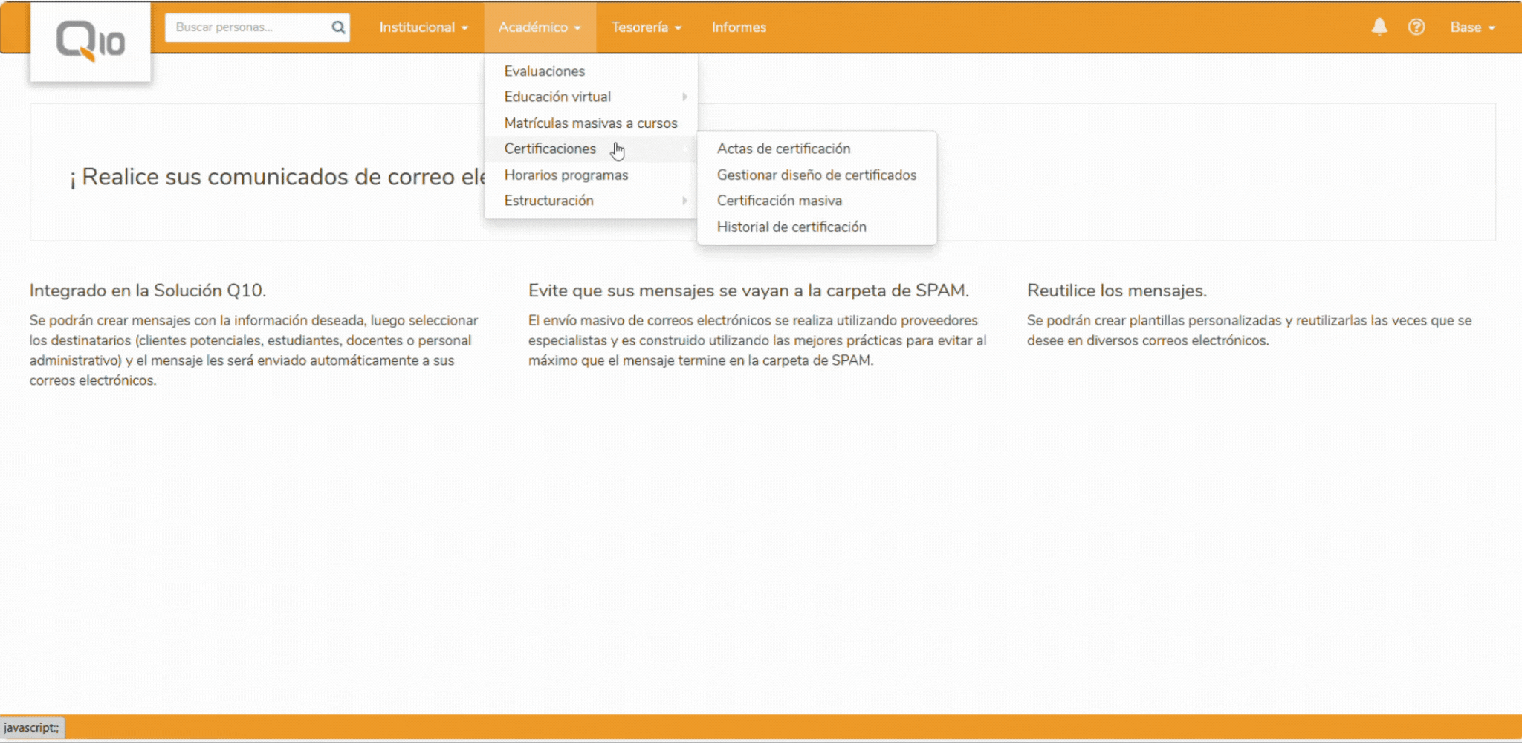Open Horarios programas
1522x743 pixels.
pos(566,175)
